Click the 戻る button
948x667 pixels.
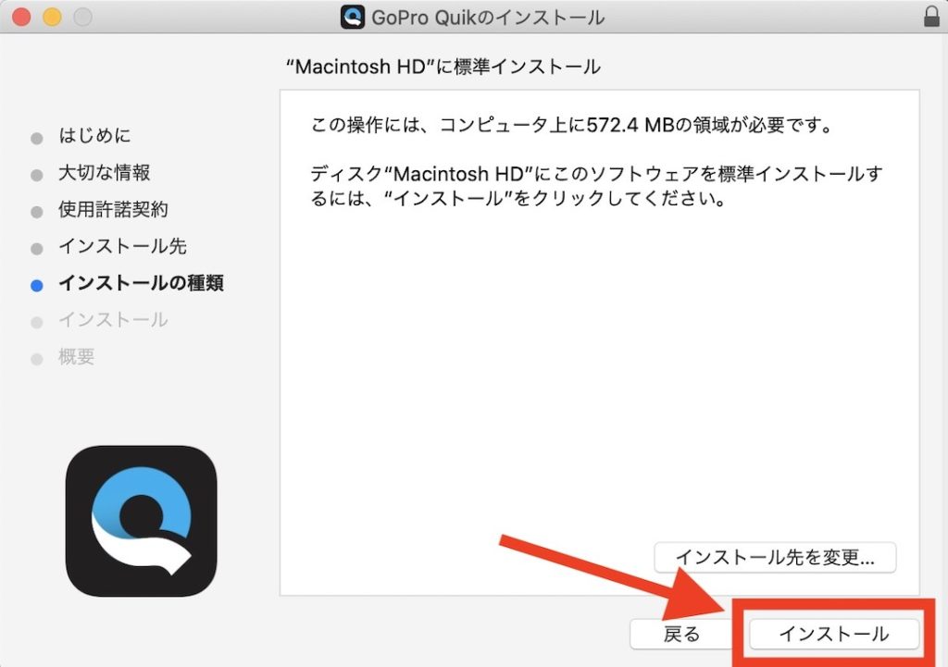click(x=681, y=635)
